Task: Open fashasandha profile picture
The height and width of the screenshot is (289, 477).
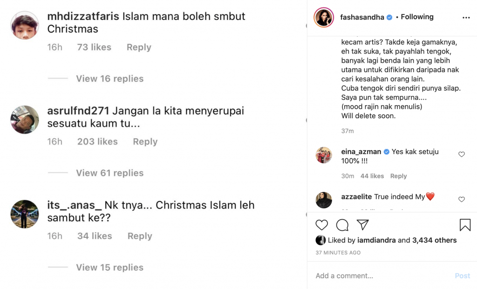Action: [324, 17]
